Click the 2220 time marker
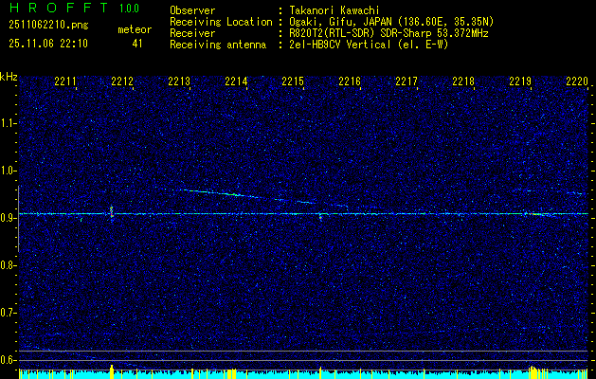 point(576,82)
